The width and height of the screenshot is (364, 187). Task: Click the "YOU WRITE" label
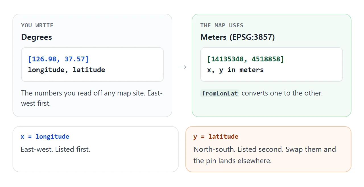(37, 25)
